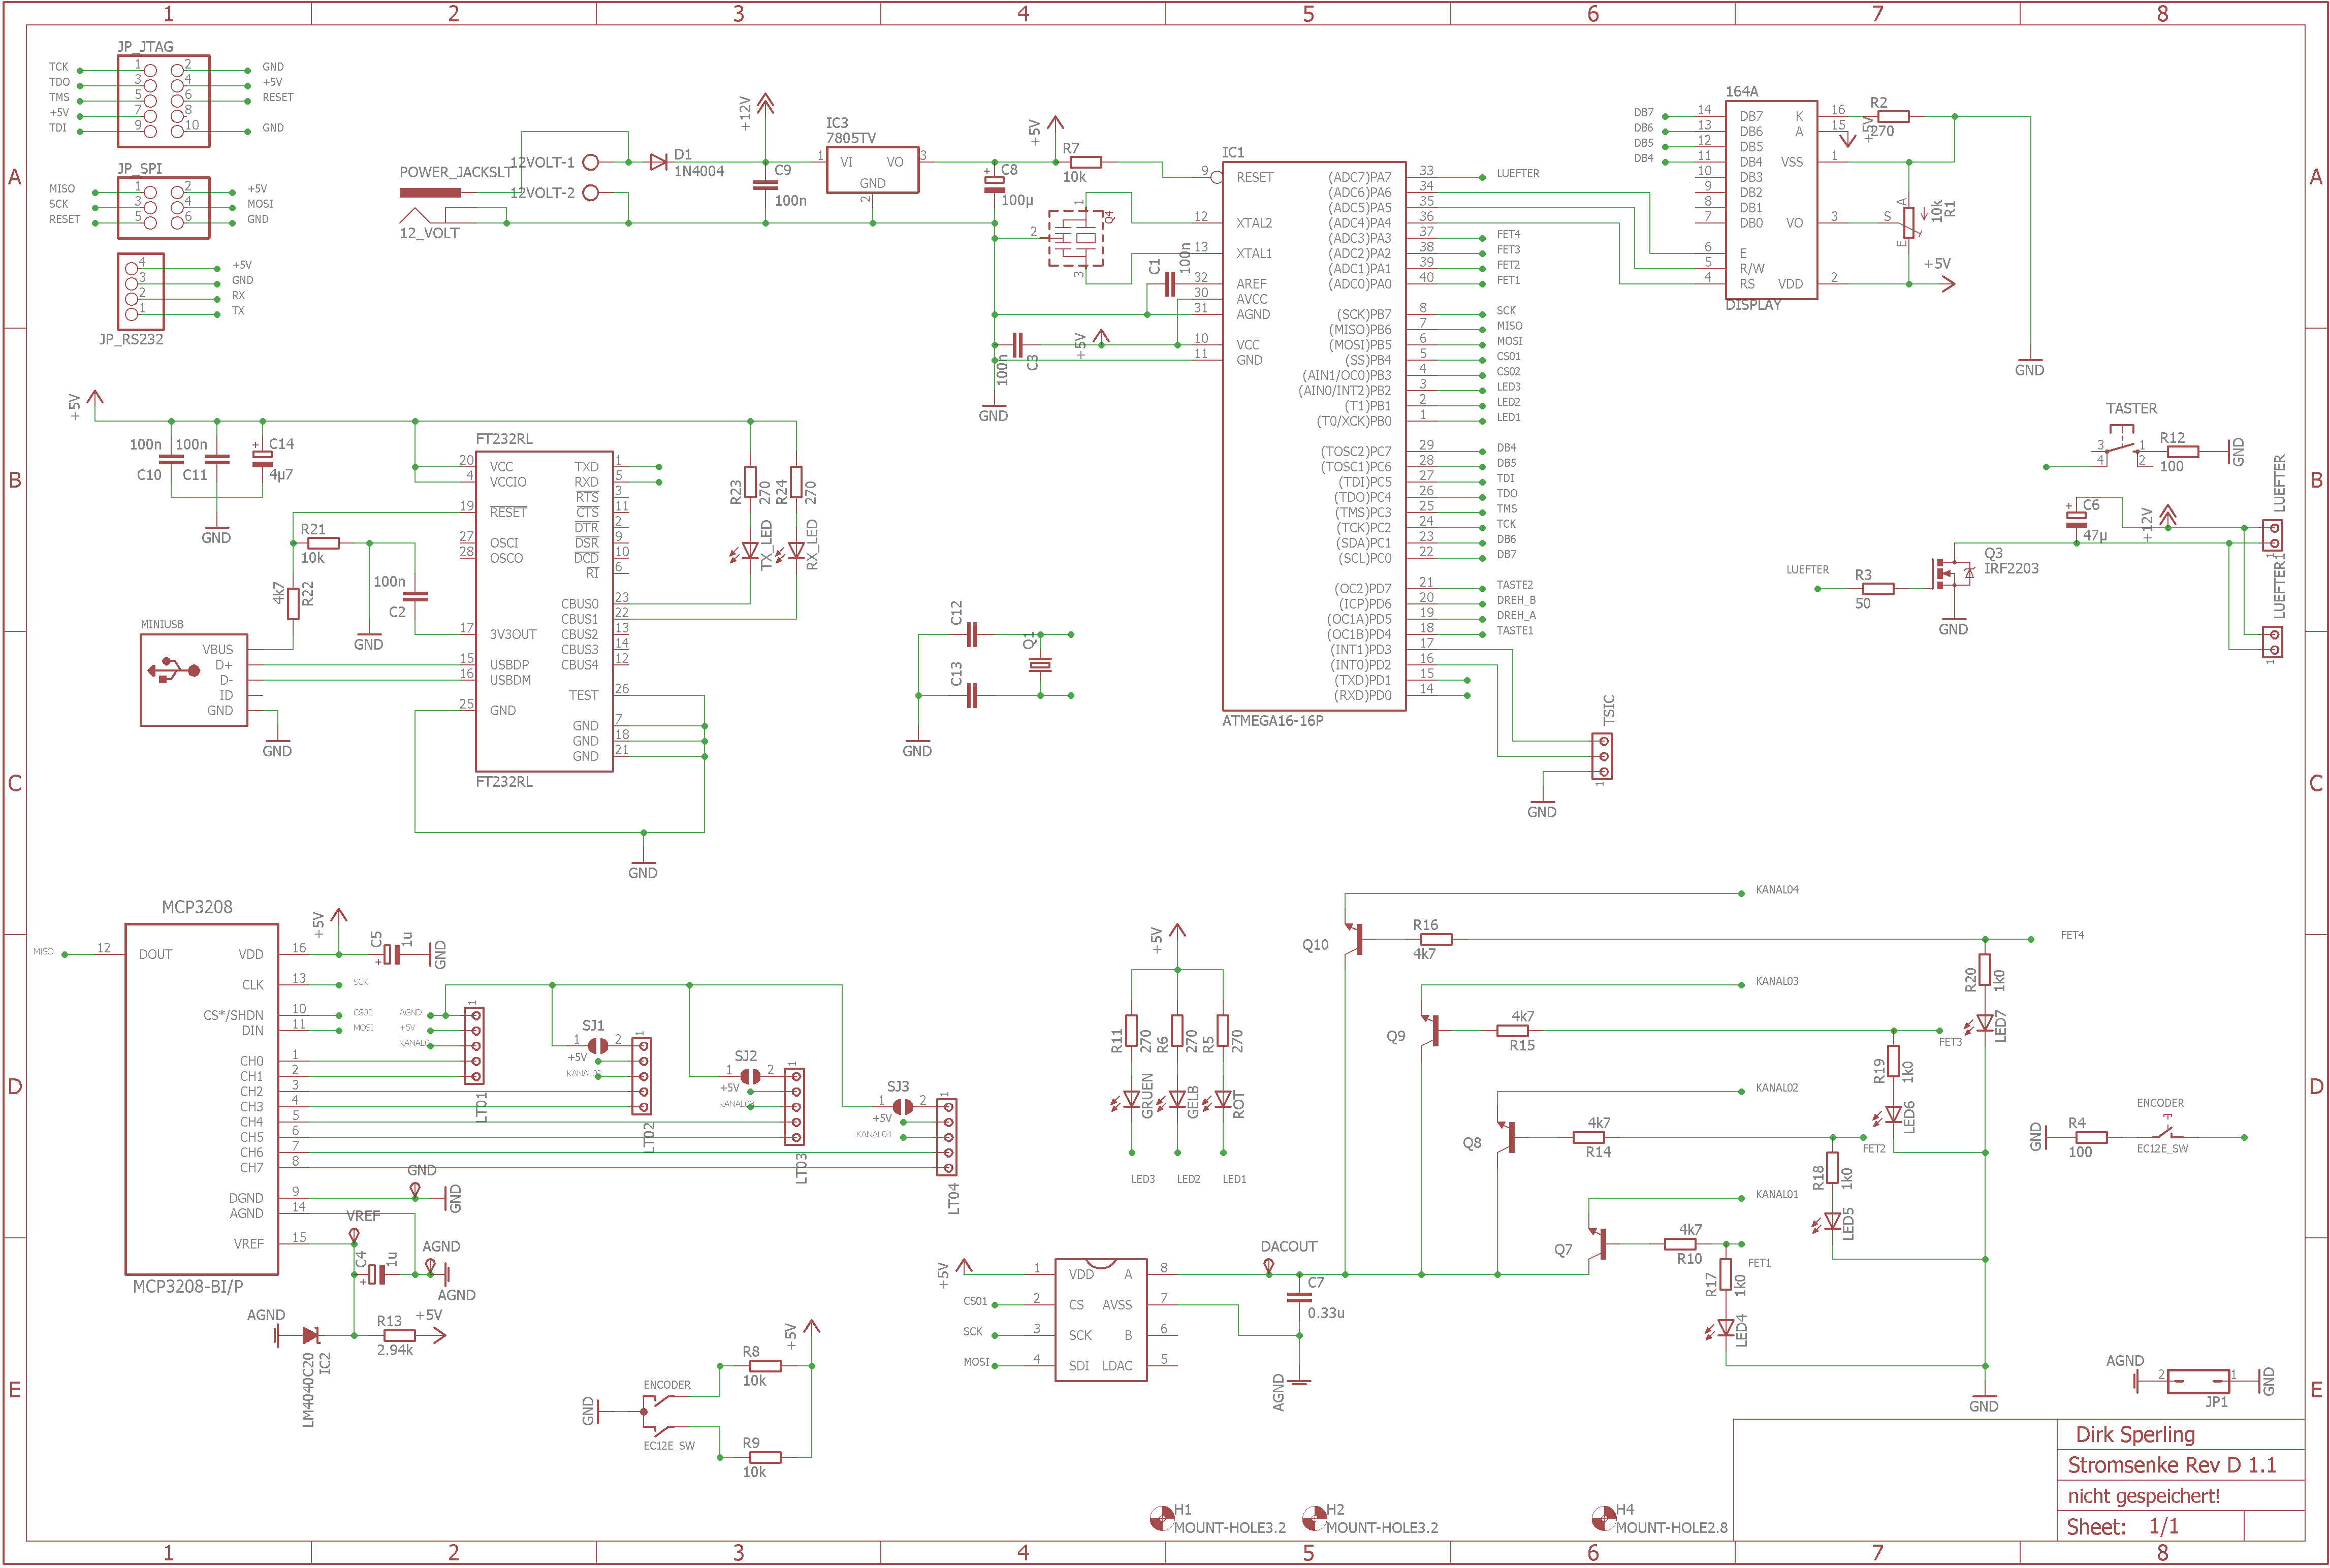Click the R13 2.94k resistor
The width and height of the screenshot is (2330, 1568).
[x=399, y=1335]
